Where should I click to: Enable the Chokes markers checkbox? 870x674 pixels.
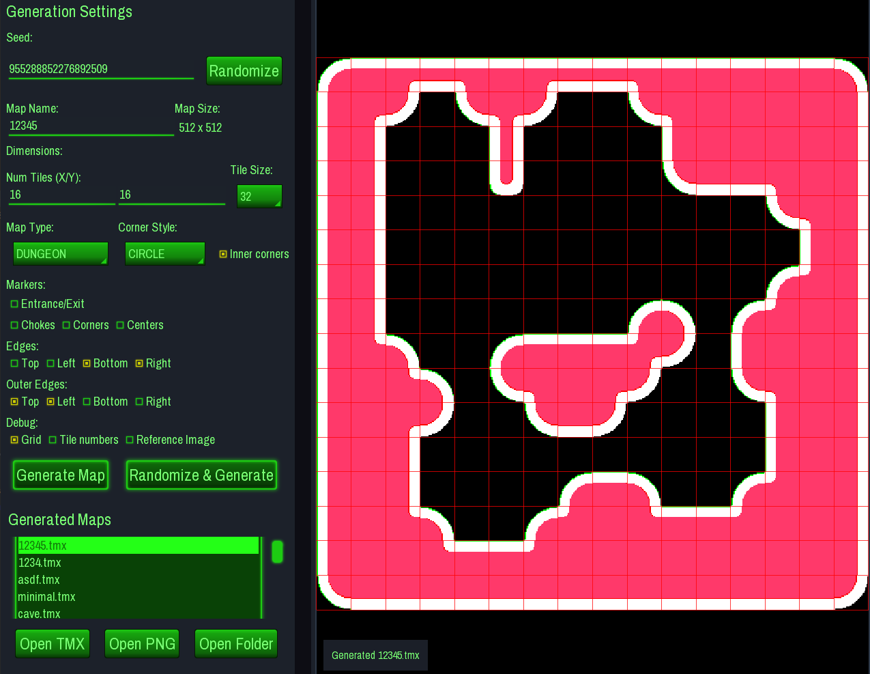click(x=14, y=325)
